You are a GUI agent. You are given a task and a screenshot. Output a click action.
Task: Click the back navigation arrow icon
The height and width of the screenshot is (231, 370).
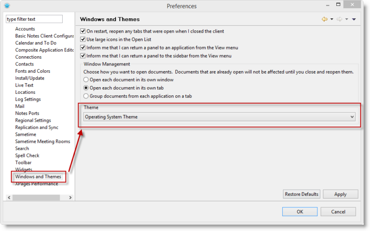[325, 19]
